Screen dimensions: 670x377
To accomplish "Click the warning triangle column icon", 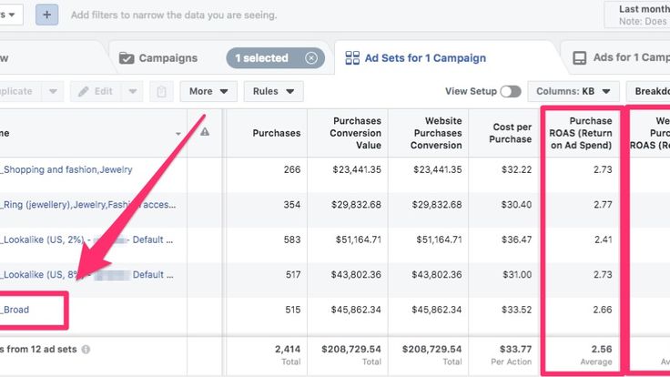I will pyautogui.click(x=205, y=132).
